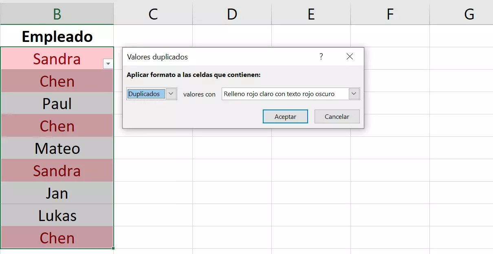This screenshot has width=493, height=254.
Task: Select column E header
Action: coord(311,14)
